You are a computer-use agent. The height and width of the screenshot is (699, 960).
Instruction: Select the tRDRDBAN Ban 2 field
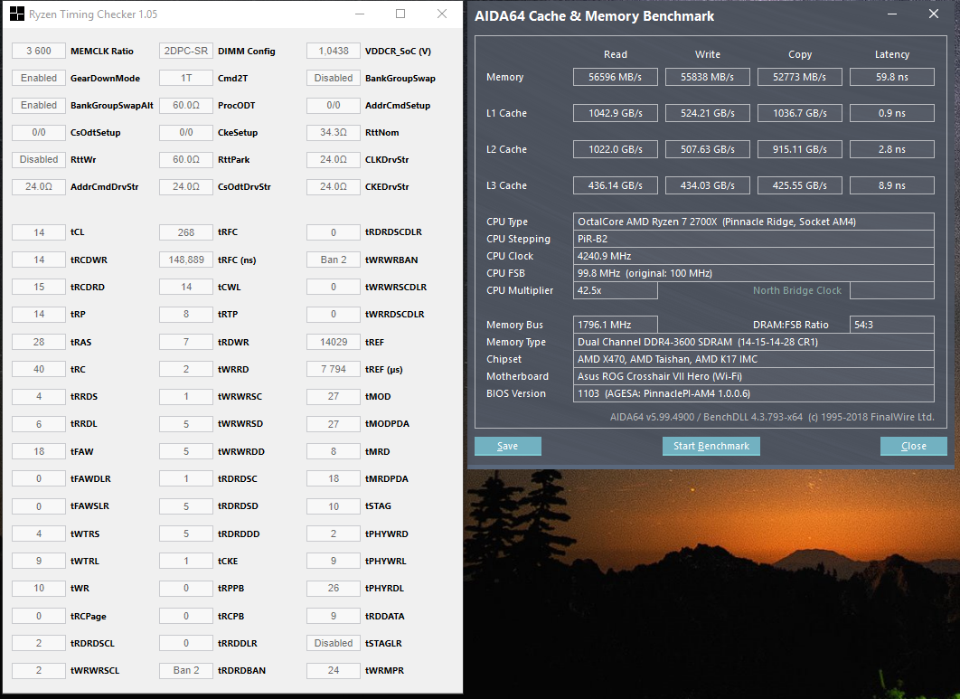pos(186,670)
